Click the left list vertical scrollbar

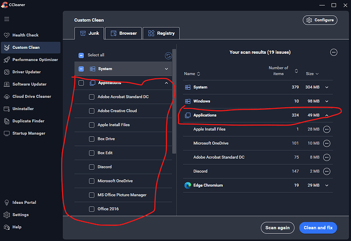click(x=174, y=102)
